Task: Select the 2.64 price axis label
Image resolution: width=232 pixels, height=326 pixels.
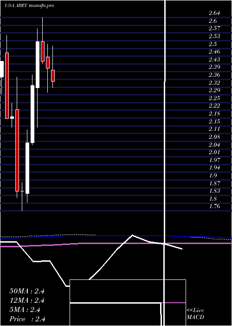Action: 214,13
